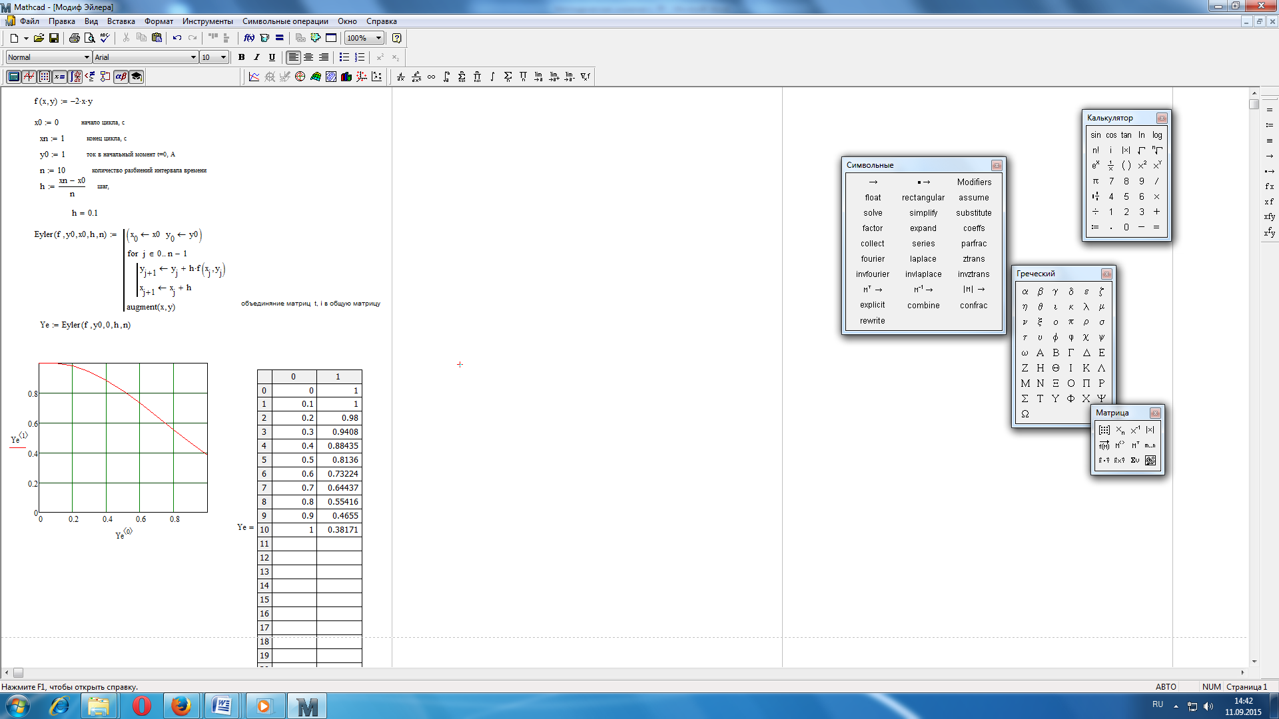Create a new worksheet
Screen dimensions: 1279x719
[13, 38]
